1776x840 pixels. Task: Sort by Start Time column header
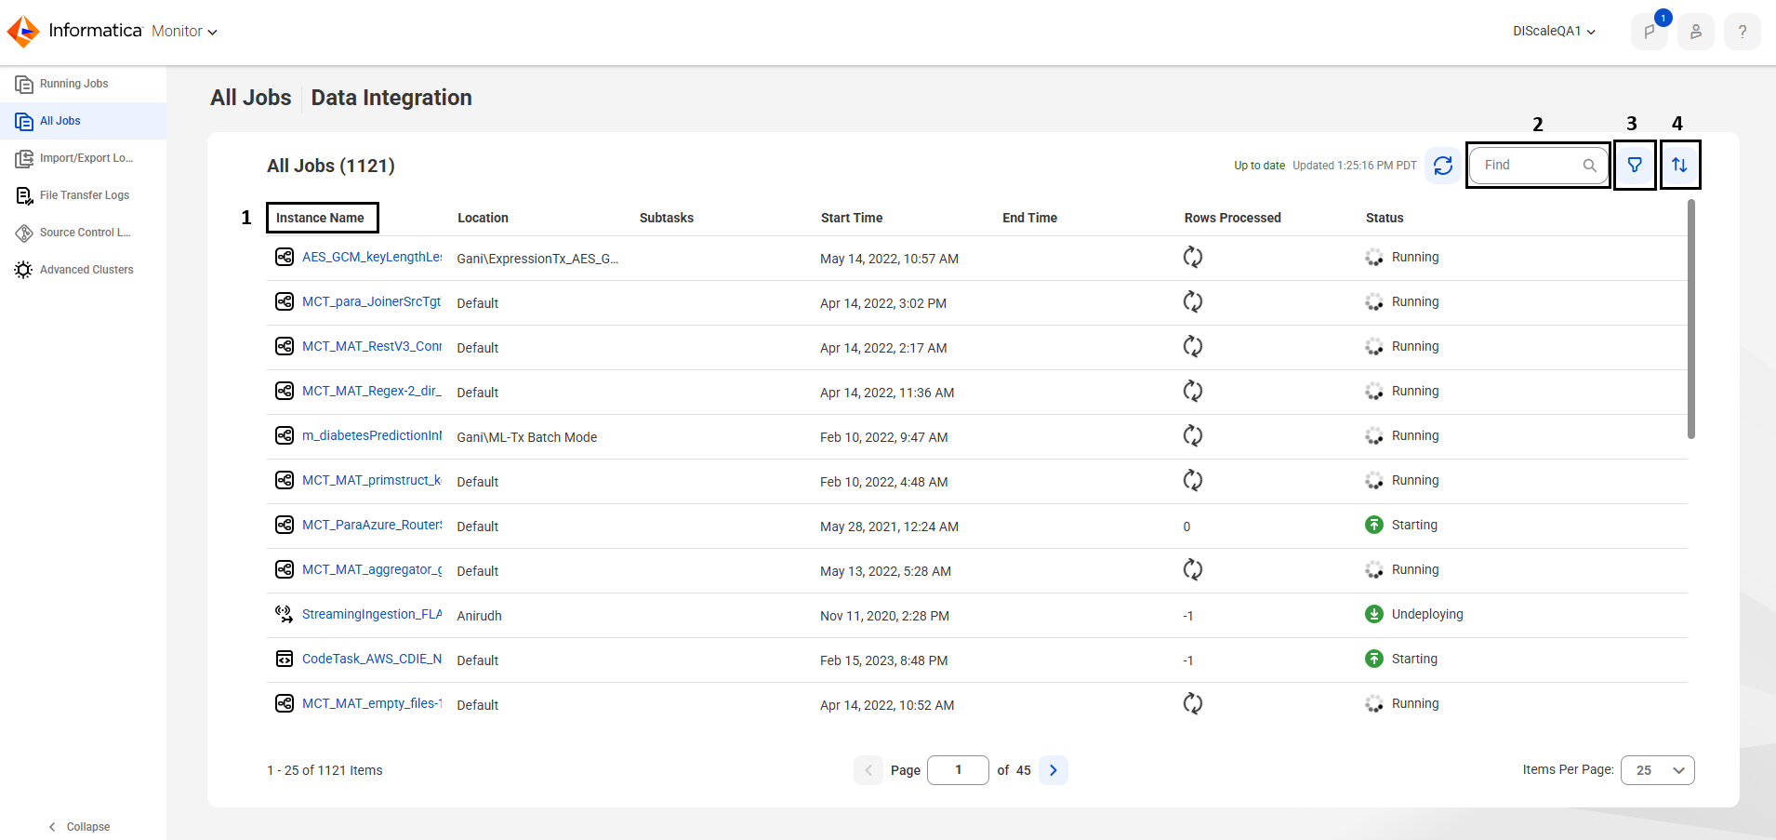coord(852,218)
